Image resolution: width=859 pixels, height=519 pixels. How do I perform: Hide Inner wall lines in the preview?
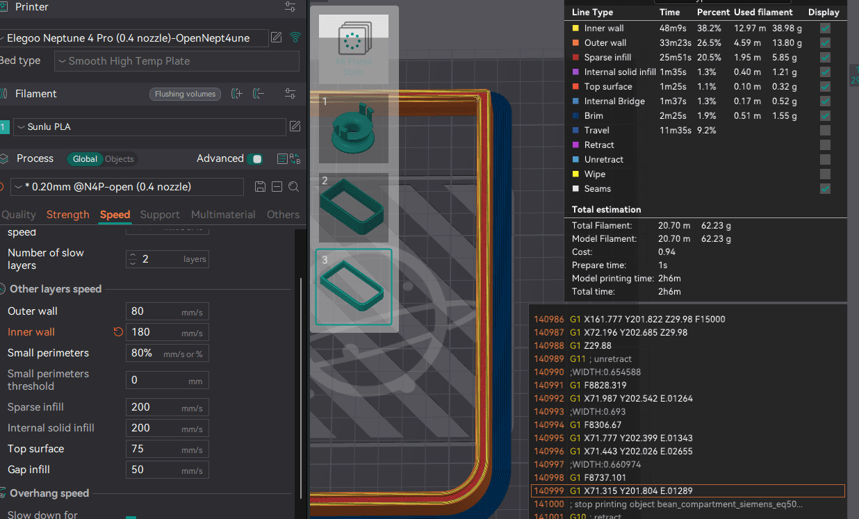point(825,28)
